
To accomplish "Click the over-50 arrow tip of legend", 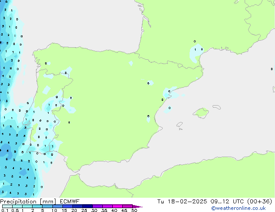I will (137, 206).
